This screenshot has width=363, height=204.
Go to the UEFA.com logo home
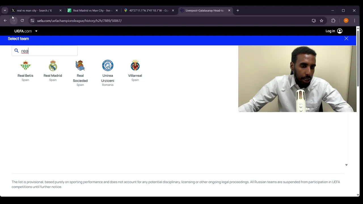click(23, 31)
